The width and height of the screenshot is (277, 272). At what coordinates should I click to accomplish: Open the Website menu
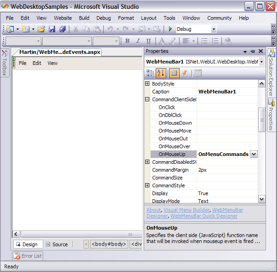[x=62, y=18]
